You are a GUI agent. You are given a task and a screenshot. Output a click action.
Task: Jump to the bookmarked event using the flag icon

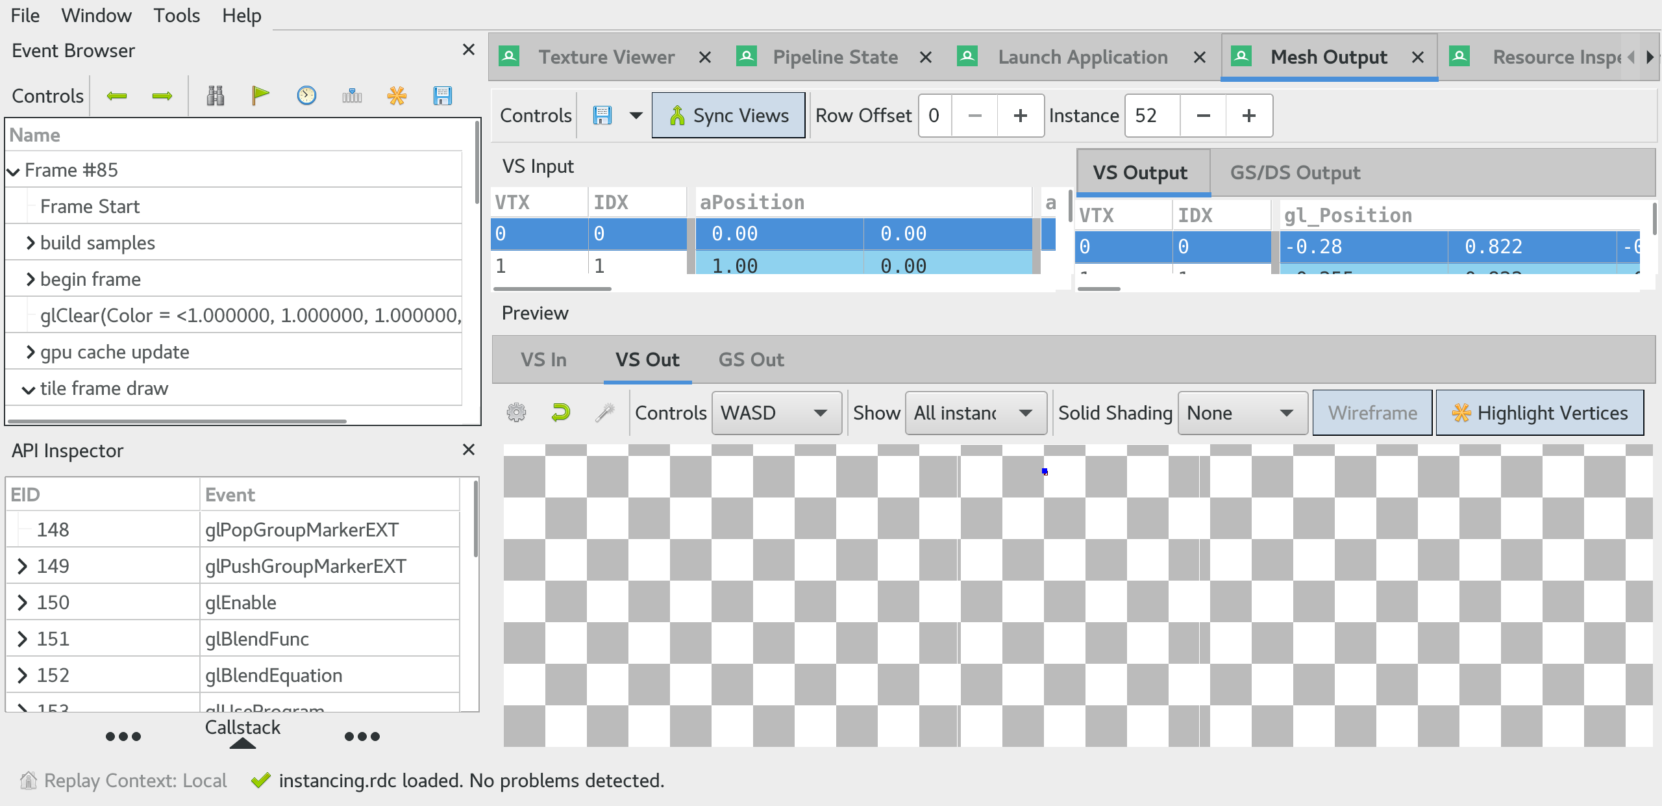[x=260, y=95]
